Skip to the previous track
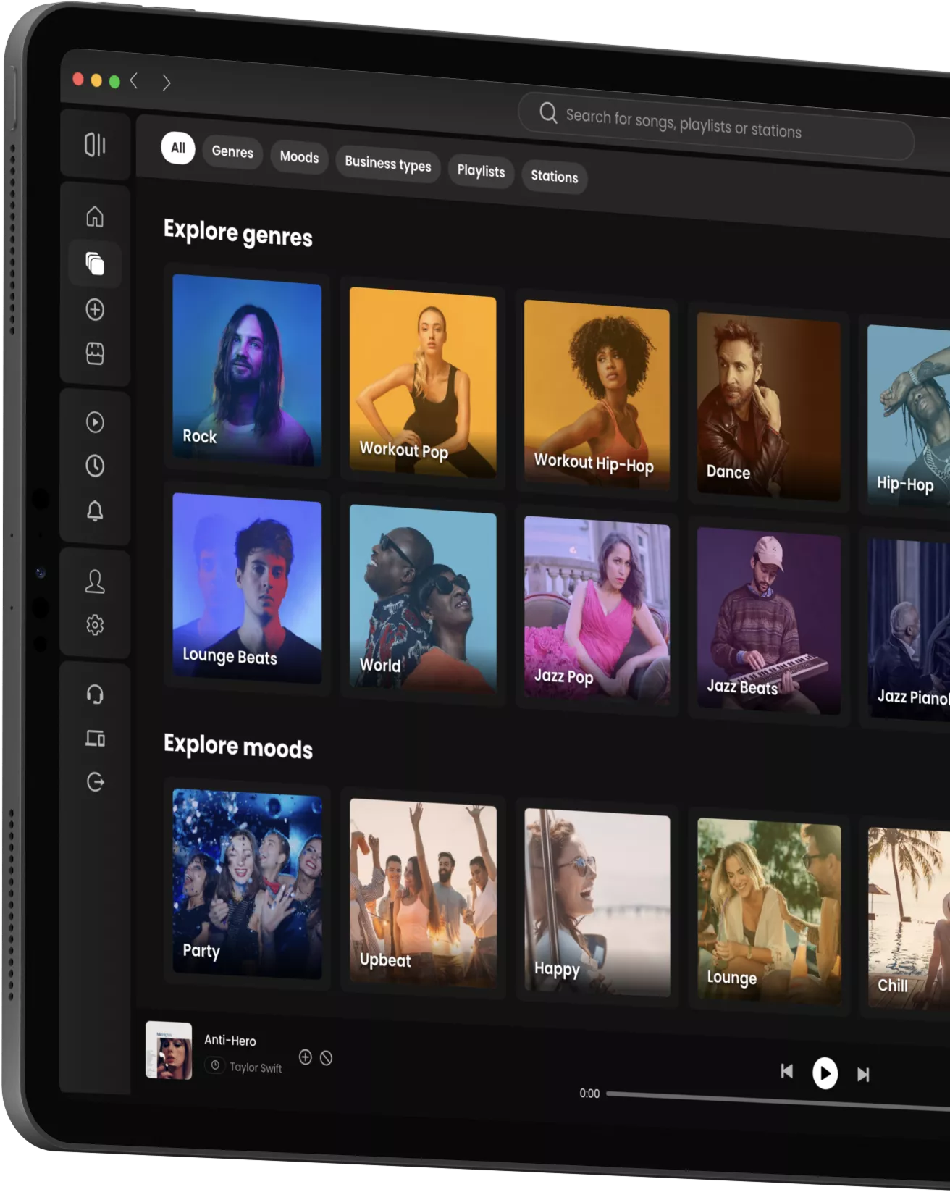The height and width of the screenshot is (1192, 950). click(x=787, y=1071)
